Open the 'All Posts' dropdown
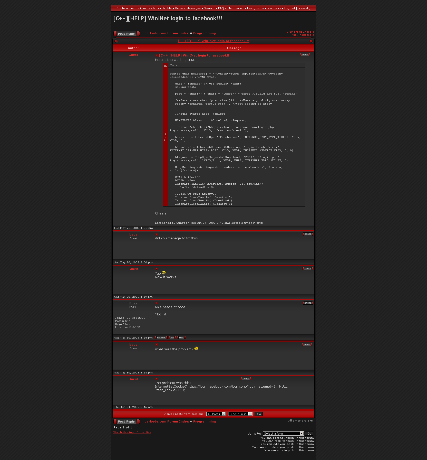Screen dimensions: 427x460 216,414
